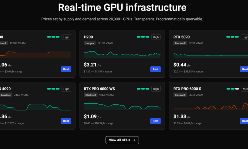The width and height of the screenshot is (248, 149).
Task: Click the High badge on the 4090 card
Action: [x=66, y=89]
